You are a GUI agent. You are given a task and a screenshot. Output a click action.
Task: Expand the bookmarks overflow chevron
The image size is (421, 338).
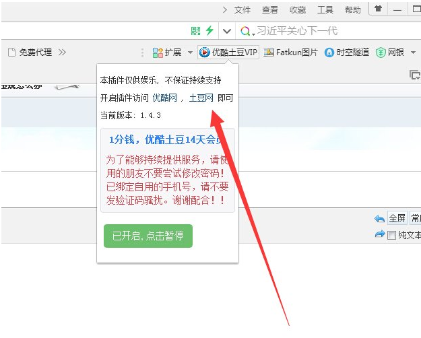click(x=62, y=52)
